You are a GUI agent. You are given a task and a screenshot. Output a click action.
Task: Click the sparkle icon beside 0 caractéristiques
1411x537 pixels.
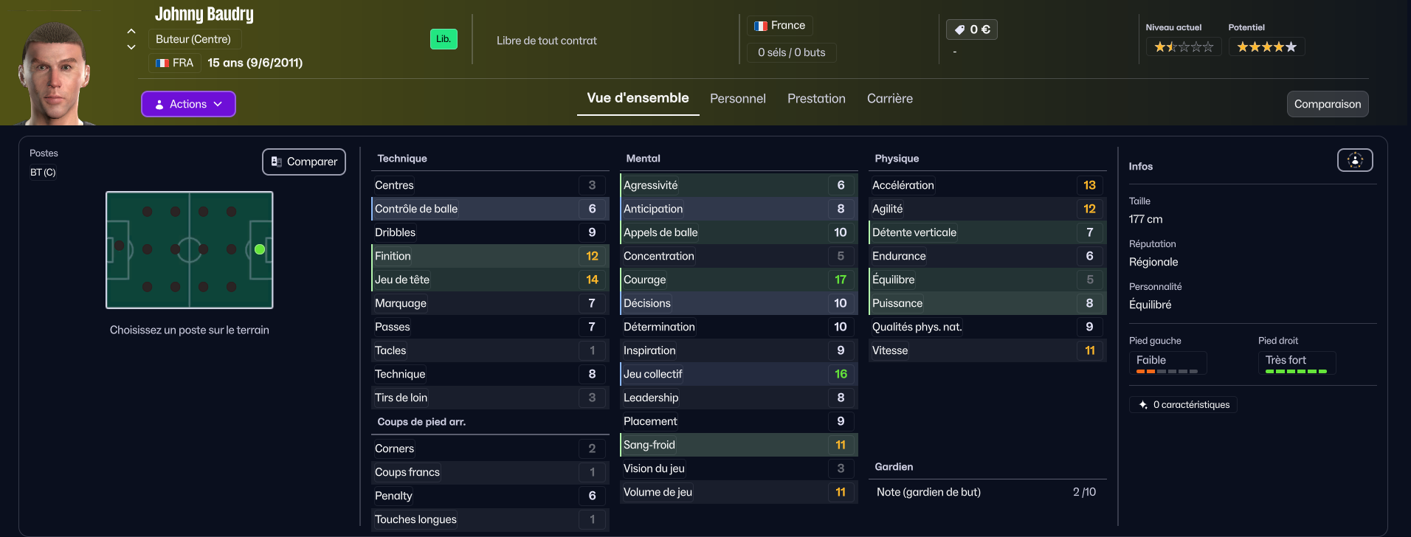click(1143, 405)
